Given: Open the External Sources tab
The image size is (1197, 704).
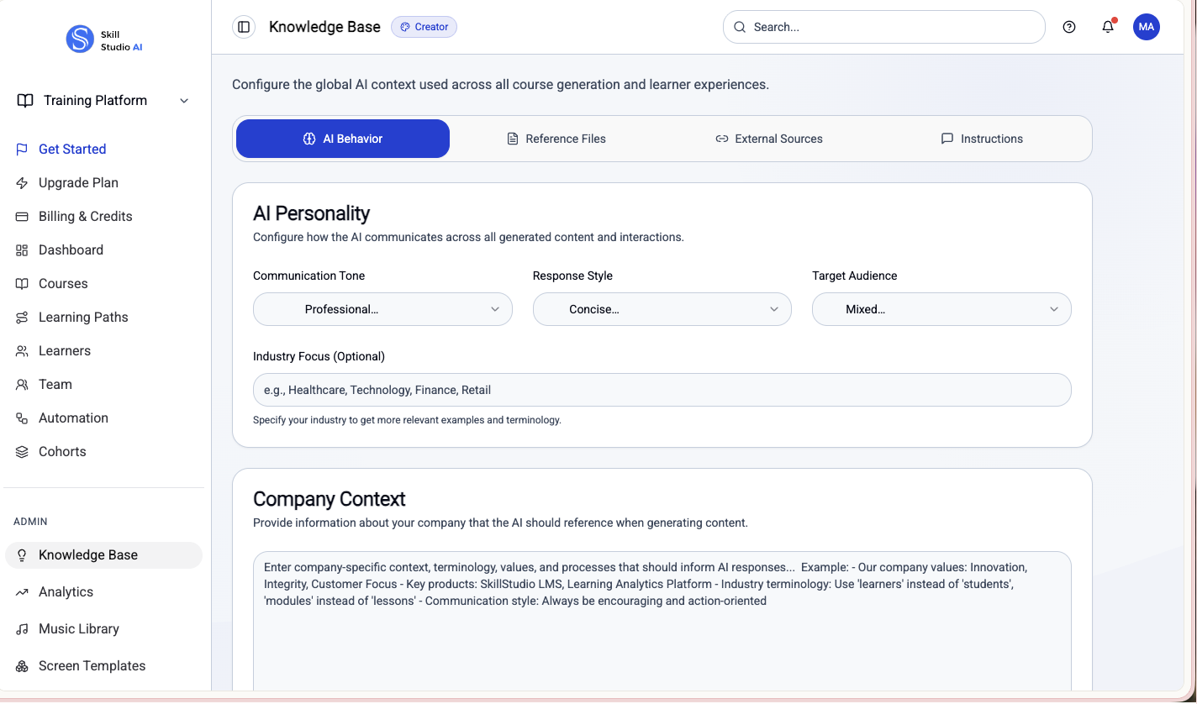Looking at the screenshot, I should point(769,139).
